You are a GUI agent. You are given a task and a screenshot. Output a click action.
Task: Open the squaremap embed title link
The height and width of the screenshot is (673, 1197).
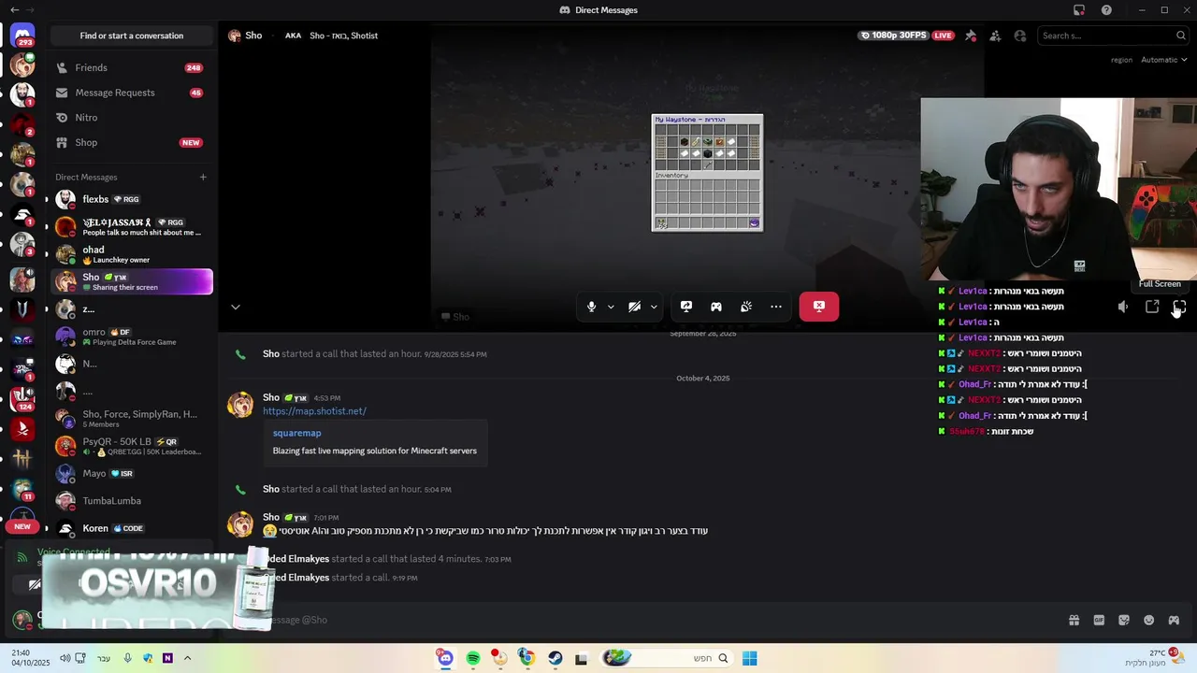(x=296, y=433)
